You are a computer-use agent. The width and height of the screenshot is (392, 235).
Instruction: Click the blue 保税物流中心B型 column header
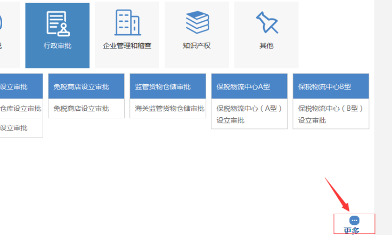[331, 86]
